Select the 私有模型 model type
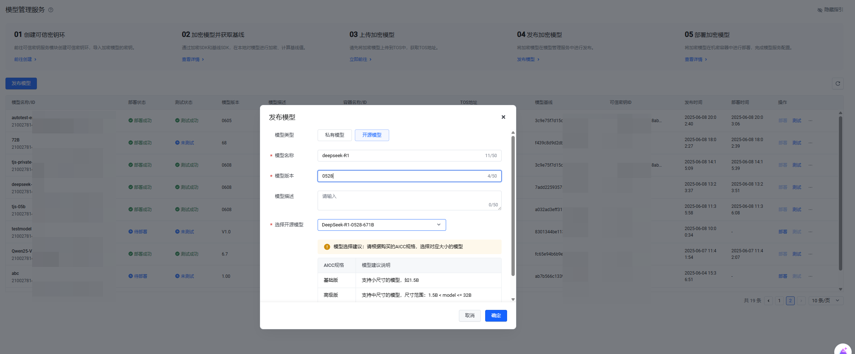Image resolution: width=855 pixels, height=354 pixels. [335, 135]
